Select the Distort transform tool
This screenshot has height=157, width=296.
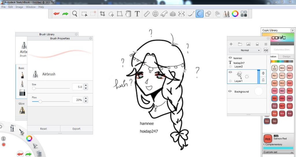120,14
